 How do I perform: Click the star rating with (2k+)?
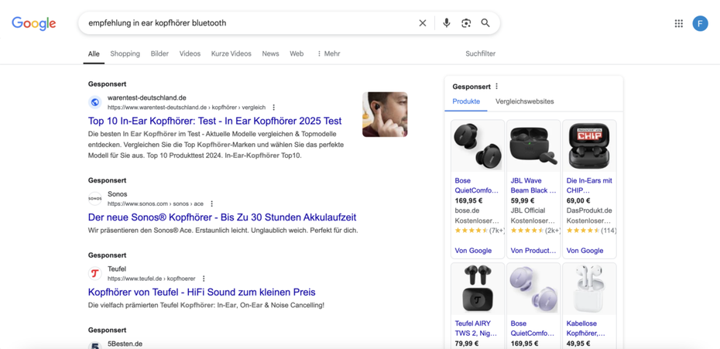(x=536, y=230)
